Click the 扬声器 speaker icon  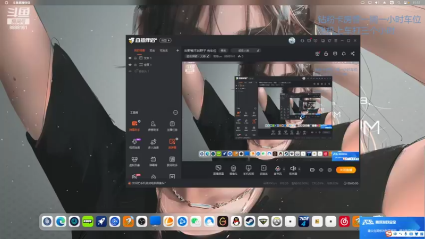point(293,168)
